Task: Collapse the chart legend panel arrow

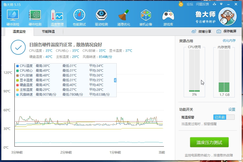Action: point(115,80)
